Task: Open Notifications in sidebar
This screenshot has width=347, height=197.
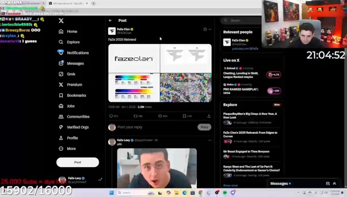Action: (73, 53)
